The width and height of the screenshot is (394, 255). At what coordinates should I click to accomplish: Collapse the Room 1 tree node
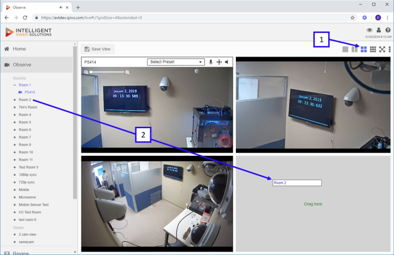(x=15, y=85)
